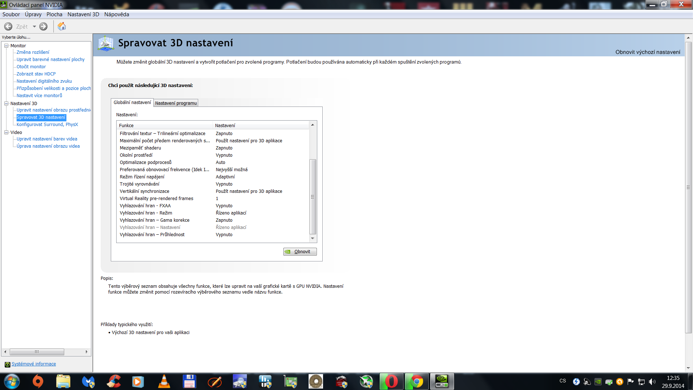Click main page vertical scroll-down arrow
Screen dimensions: 693x390
point(688,368)
